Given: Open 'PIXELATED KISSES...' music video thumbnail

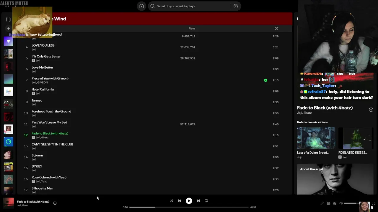Looking at the screenshot, I should tap(356, 138).
